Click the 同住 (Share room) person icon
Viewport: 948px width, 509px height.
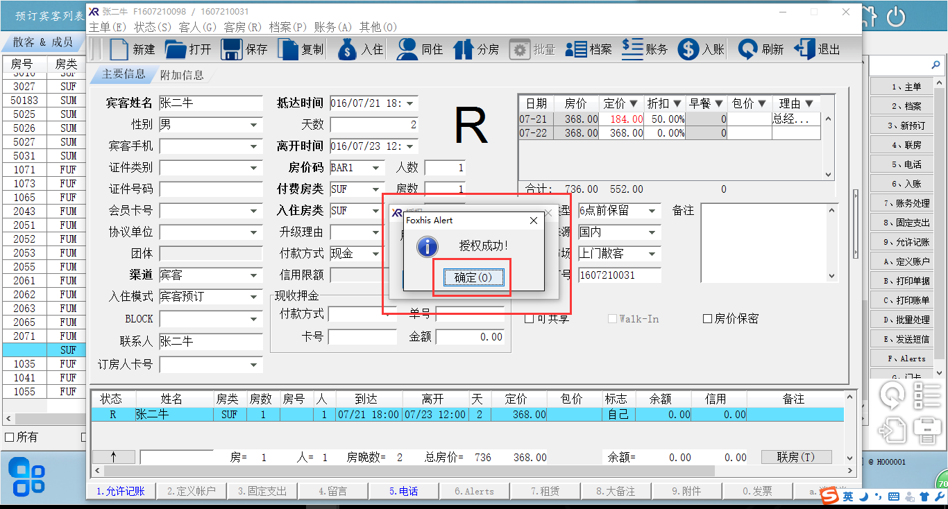coord(407,49)
